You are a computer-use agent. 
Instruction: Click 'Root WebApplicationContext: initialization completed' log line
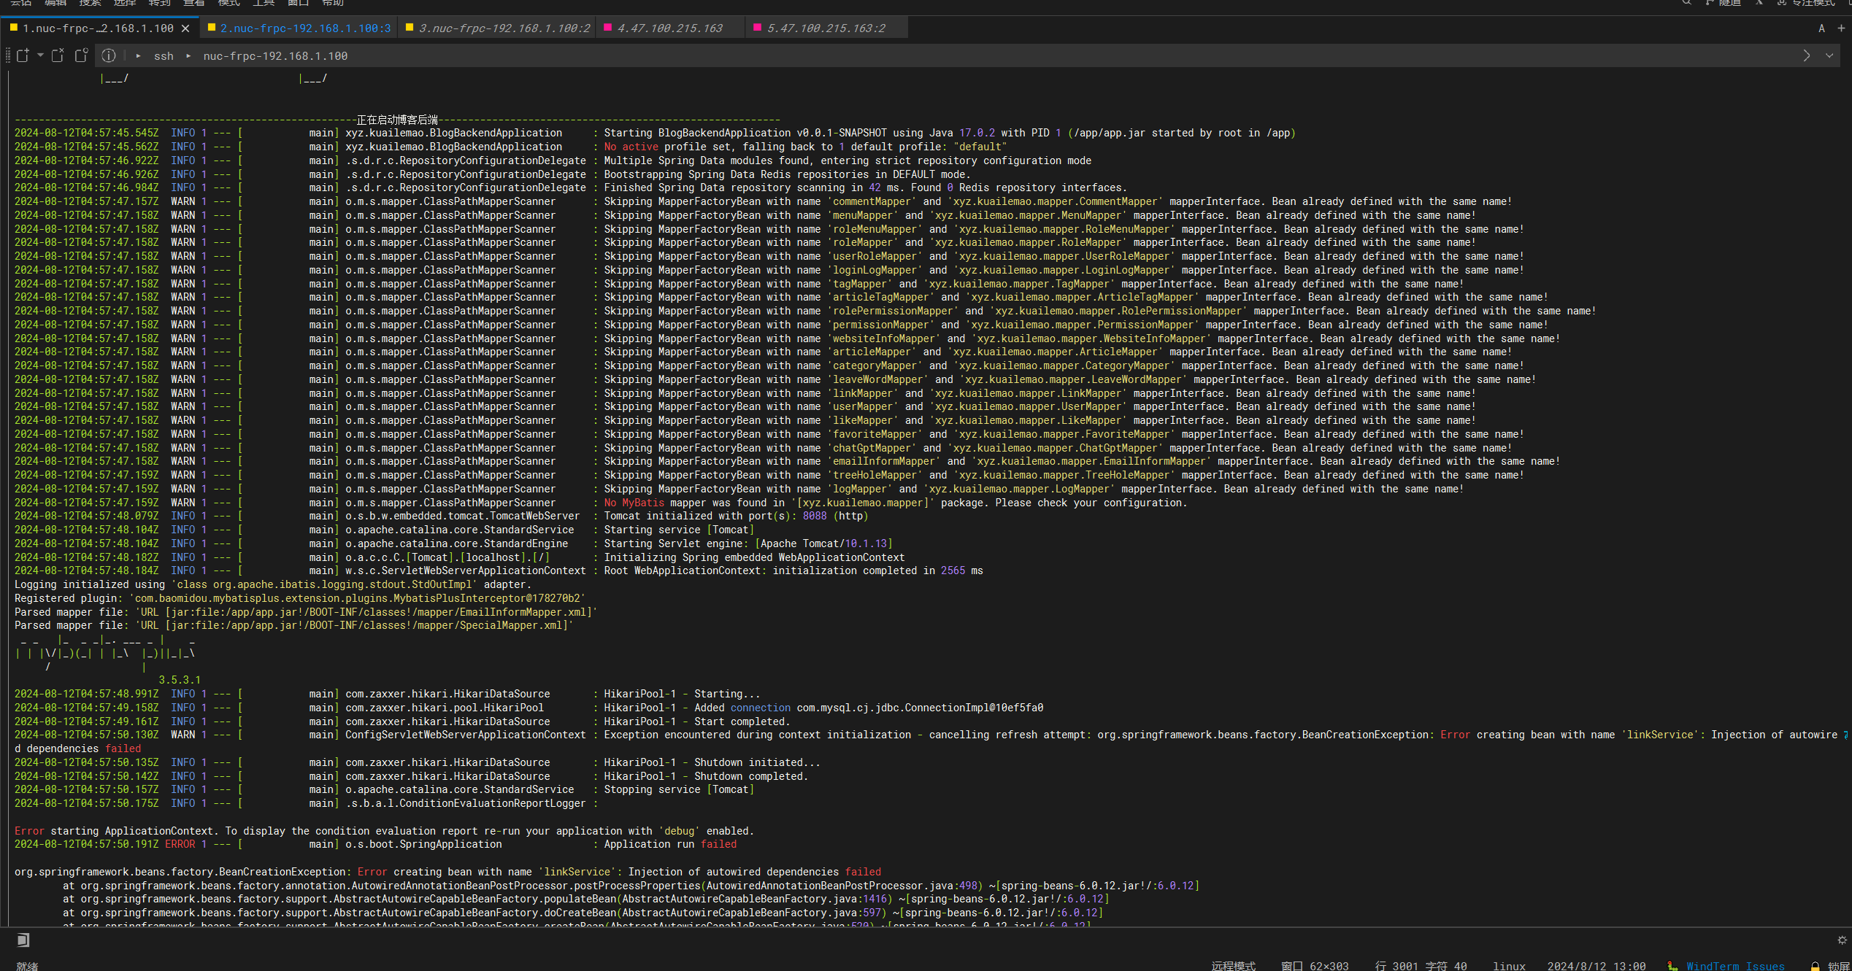coord(499,570)
